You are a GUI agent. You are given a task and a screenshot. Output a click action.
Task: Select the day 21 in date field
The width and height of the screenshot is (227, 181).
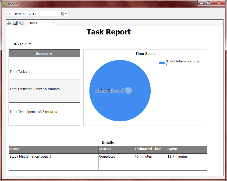click(x=8, y=14)
